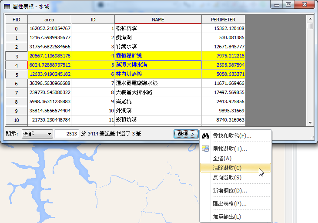Viewport: 318px width, 223px height.
Task: Click the PERIMETER column header
Action: point(223,20)
